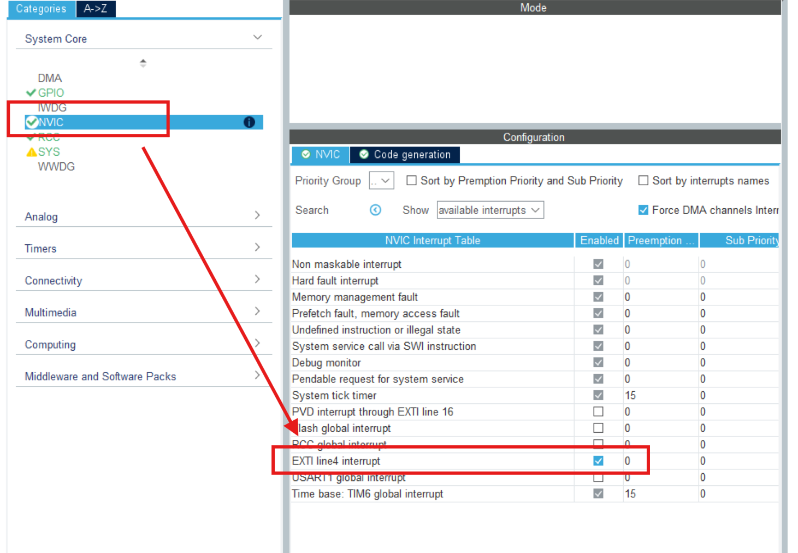Click the NVIC info icon
This screenshot has width=798, height=553.
(249, 122)
